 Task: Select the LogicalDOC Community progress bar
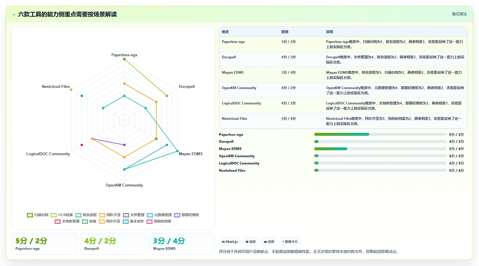click(x=380, y=163)
